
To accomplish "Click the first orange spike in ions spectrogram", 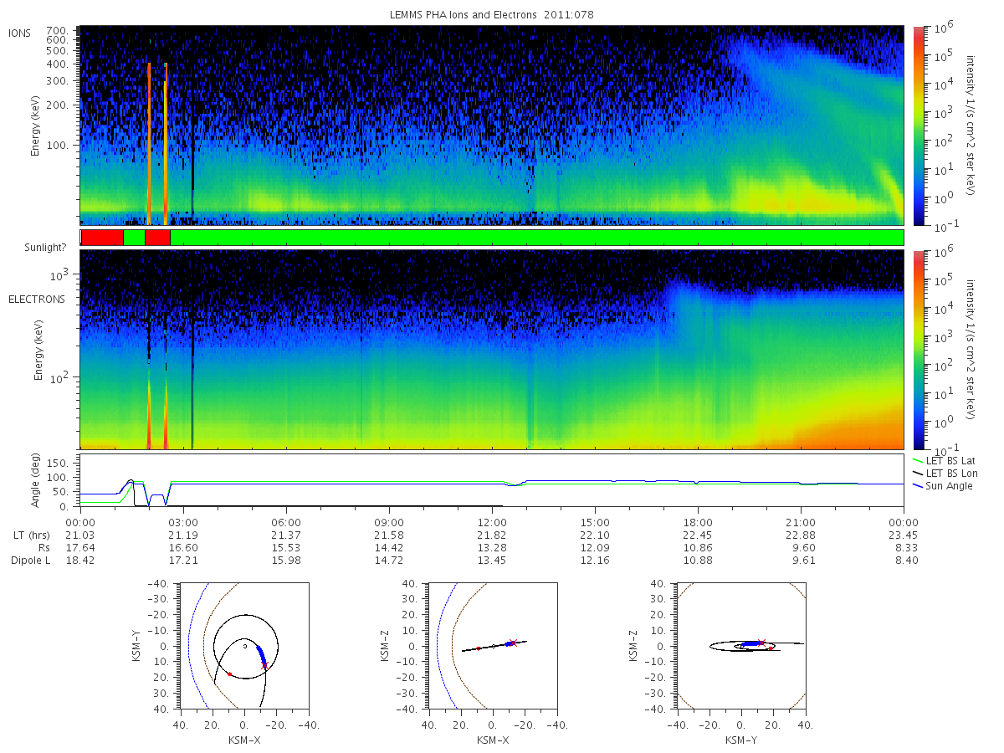I will pos(149,142).
